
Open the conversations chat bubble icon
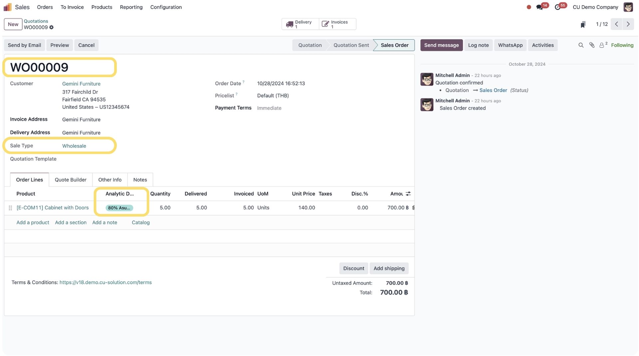(539, 7)
